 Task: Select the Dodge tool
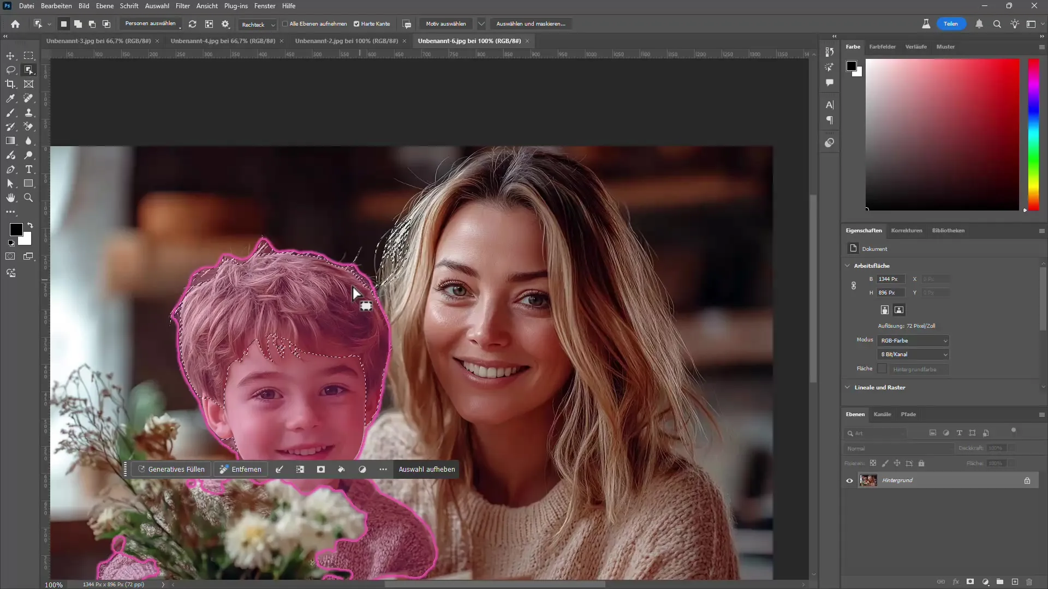click(28, 155)
